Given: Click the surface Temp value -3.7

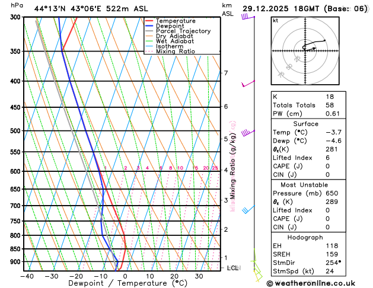Looking at the screenshot, I should point(333,132).
